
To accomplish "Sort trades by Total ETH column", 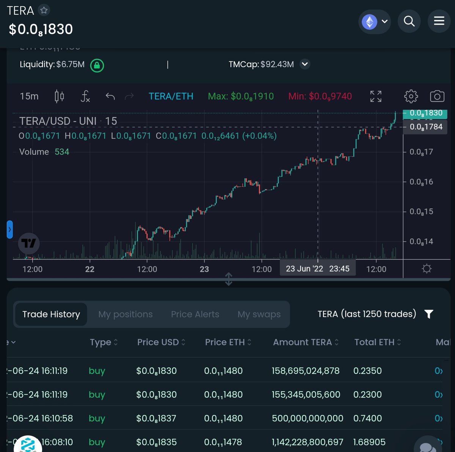I will (x=378, y=342).
